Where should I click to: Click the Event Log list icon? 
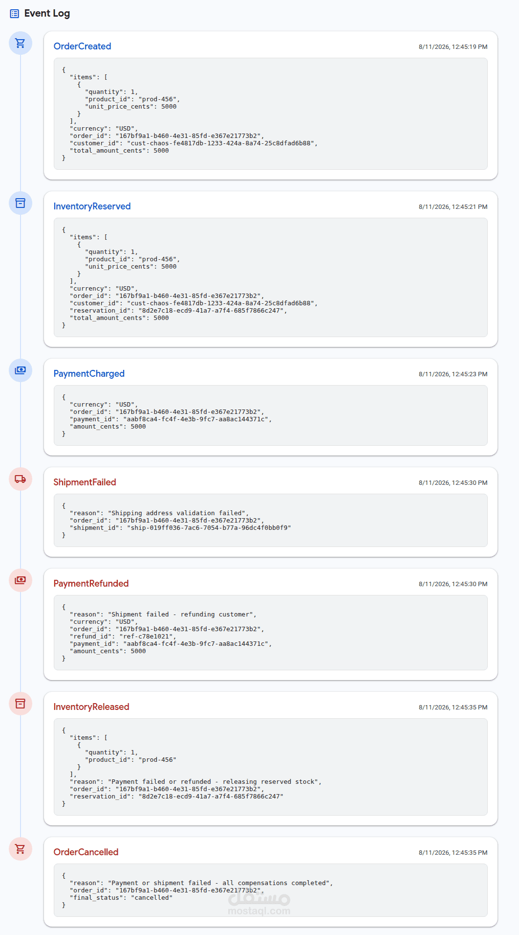(15, 14)
